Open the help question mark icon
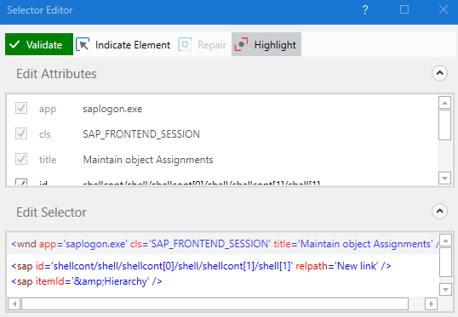The width and height of the screenshot is (458, 317). tap(365, 10)
